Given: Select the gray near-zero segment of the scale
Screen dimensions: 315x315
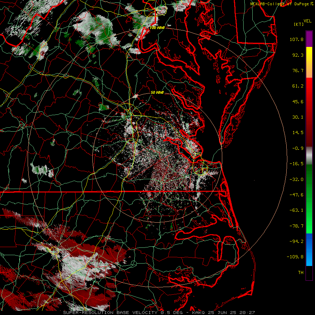Looking at the screenshot, I should point(309,156).
